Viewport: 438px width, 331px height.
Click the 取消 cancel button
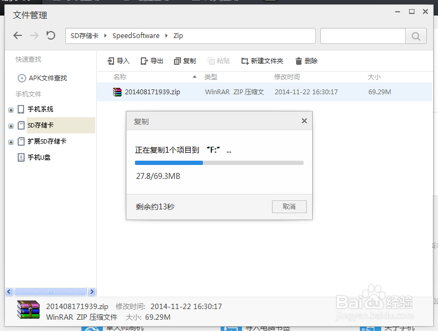coord(289,206)
